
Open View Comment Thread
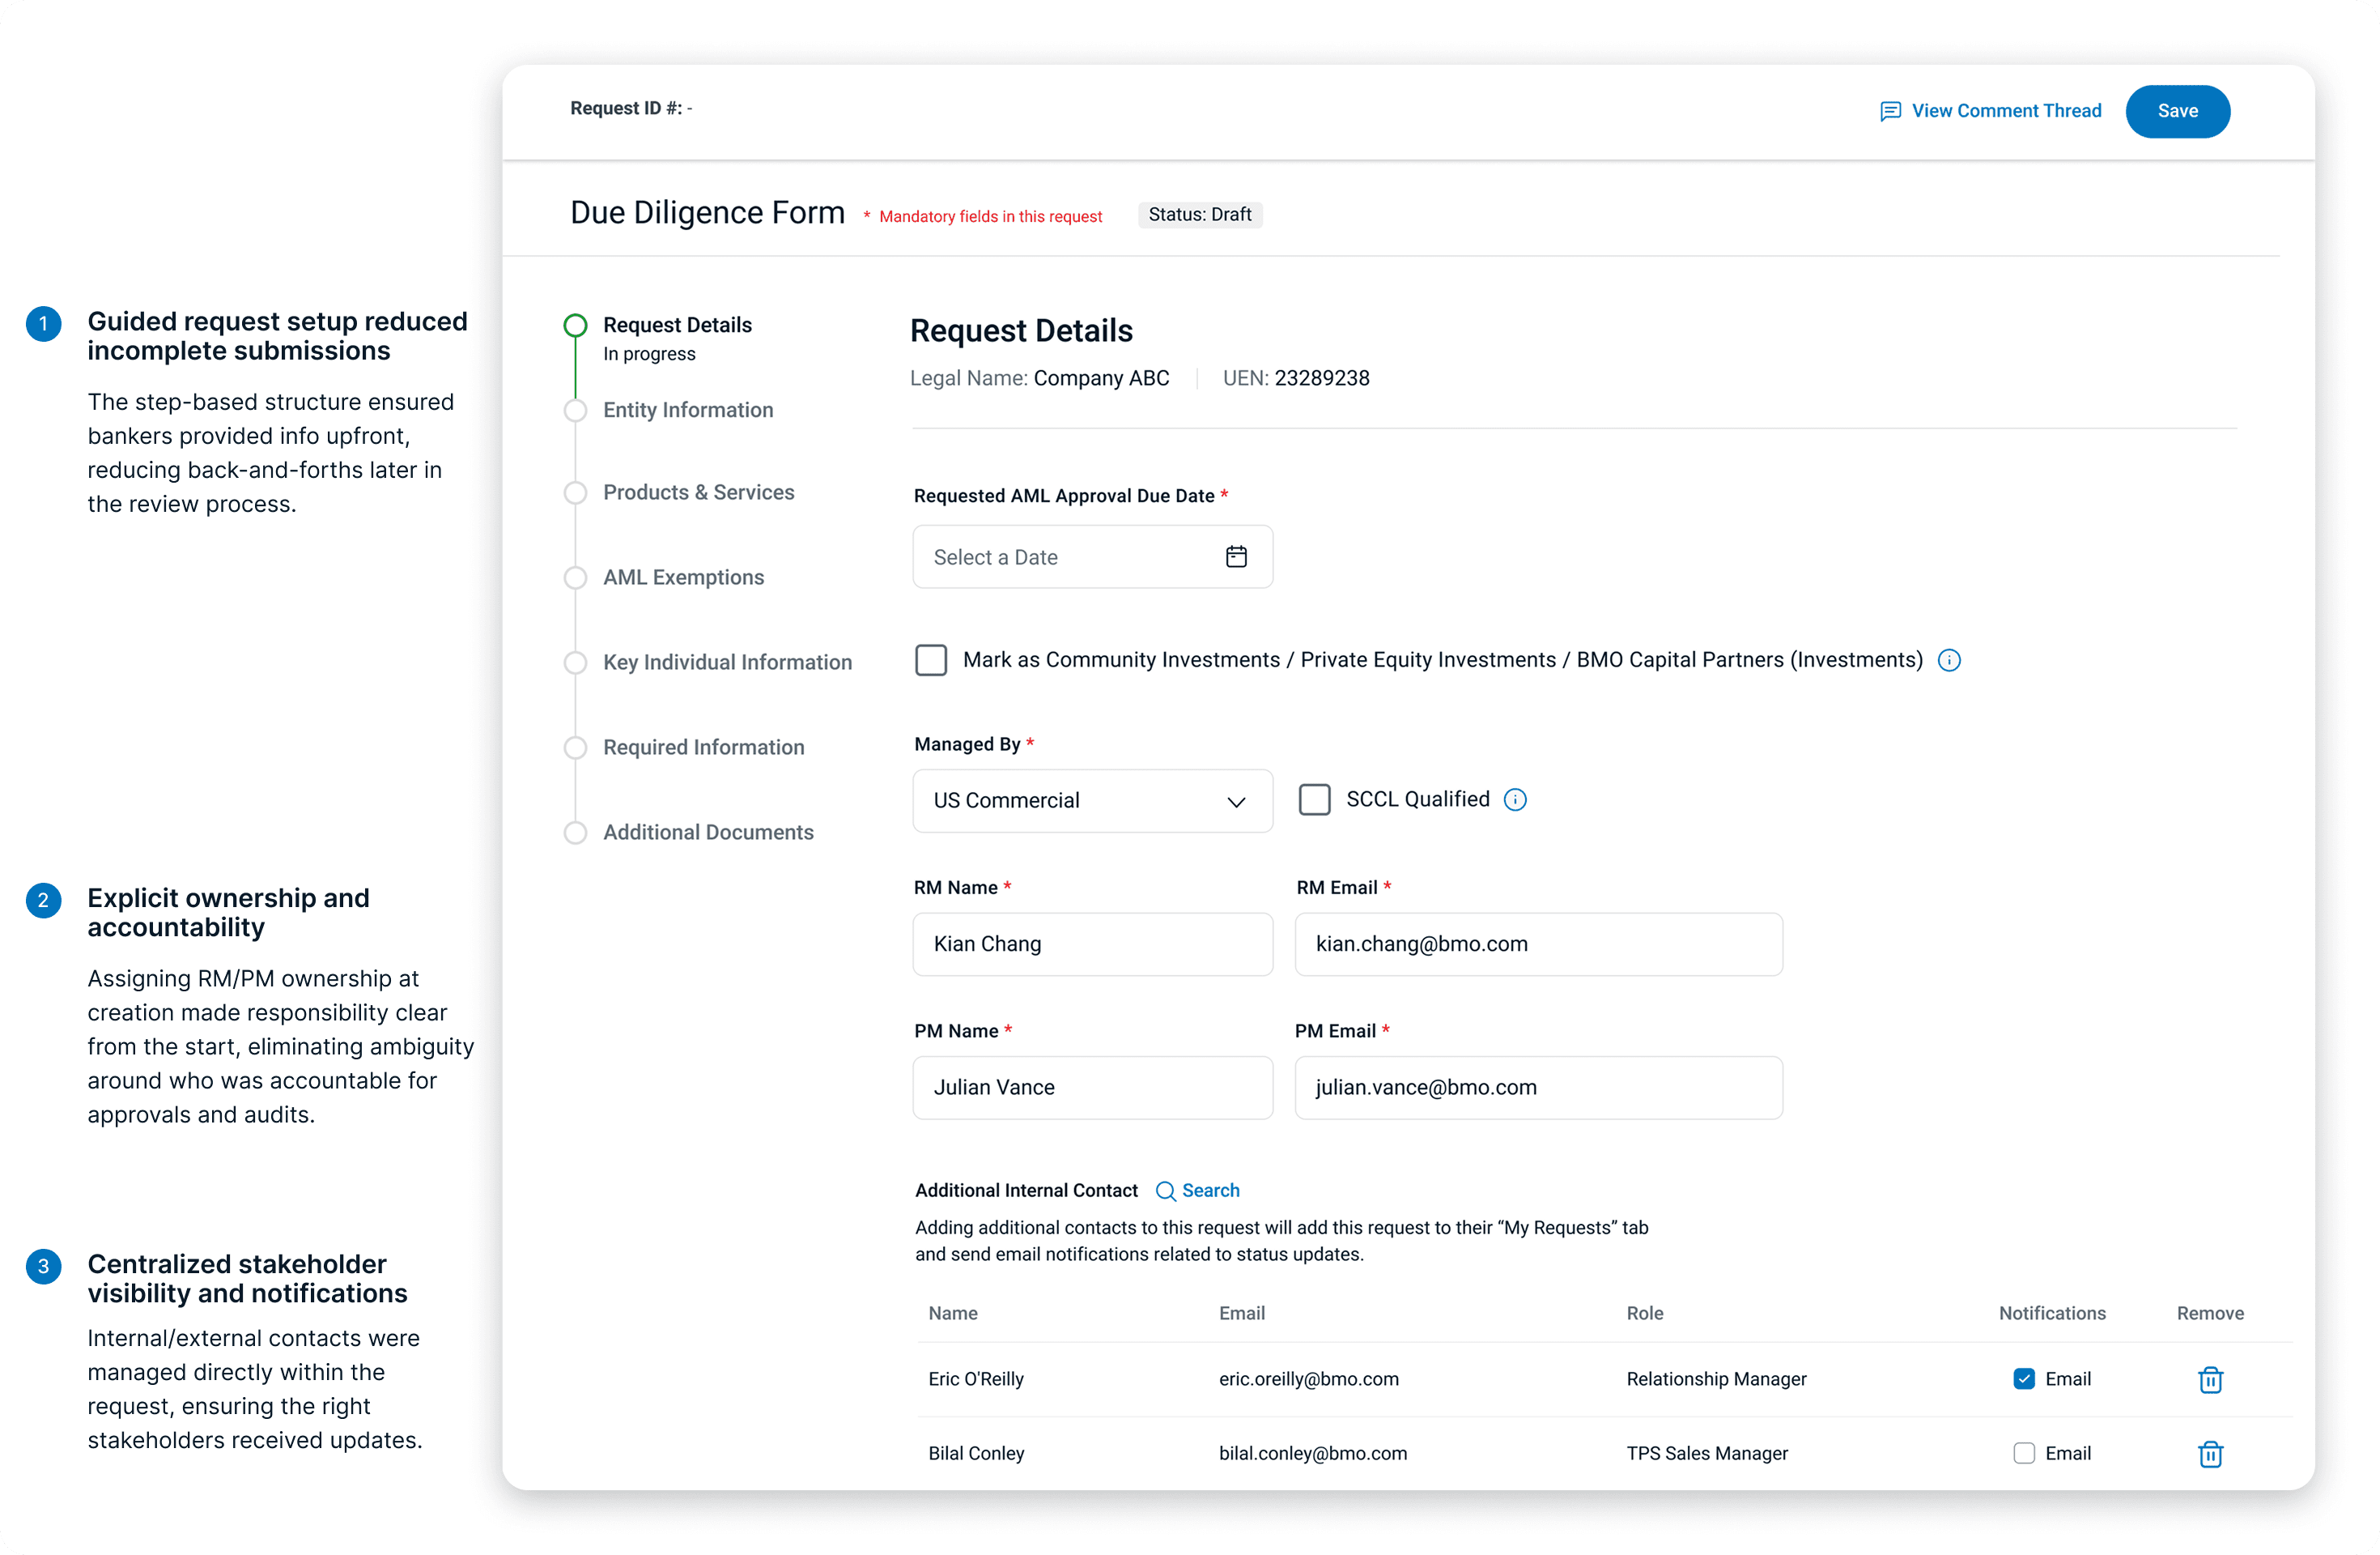coord(2004,111)
